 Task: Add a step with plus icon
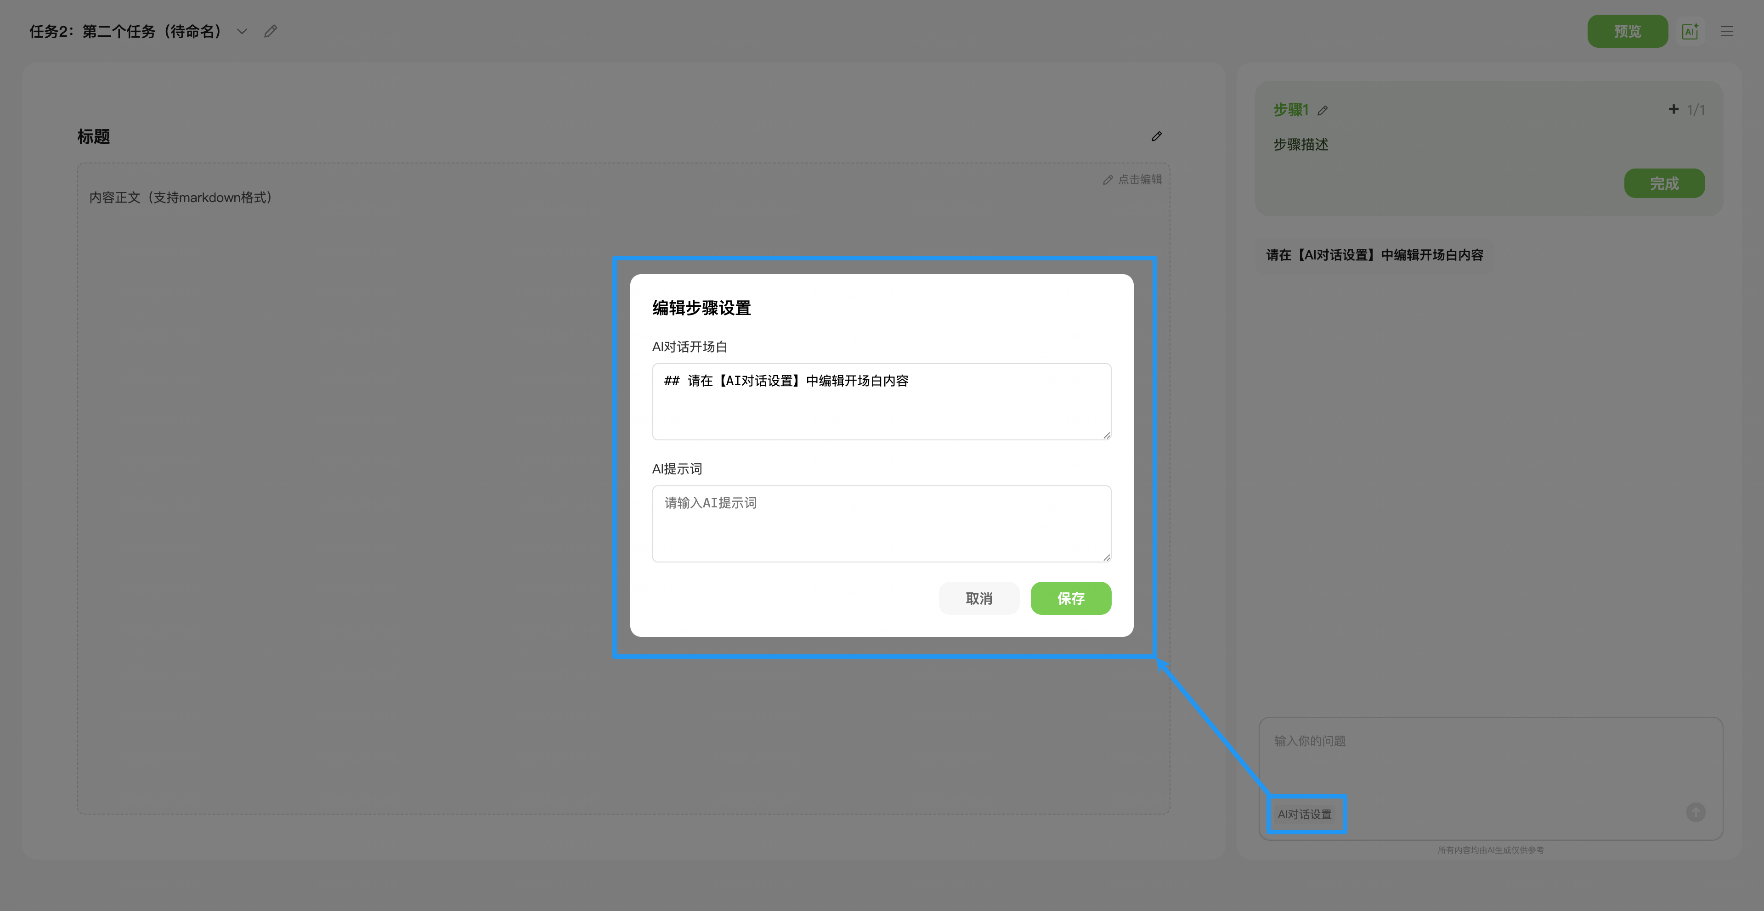coord(1674,109)
